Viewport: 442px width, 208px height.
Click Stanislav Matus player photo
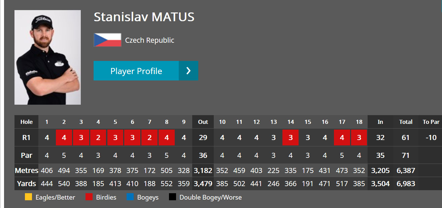point(47,57)
